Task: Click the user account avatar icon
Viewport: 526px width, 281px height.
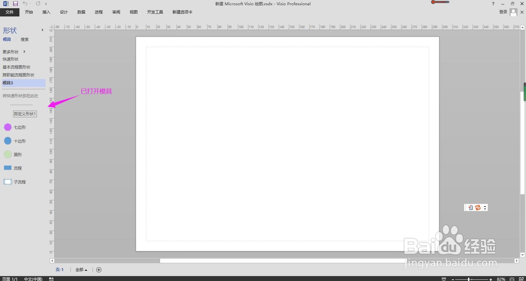Action: (x=513, y=12)
